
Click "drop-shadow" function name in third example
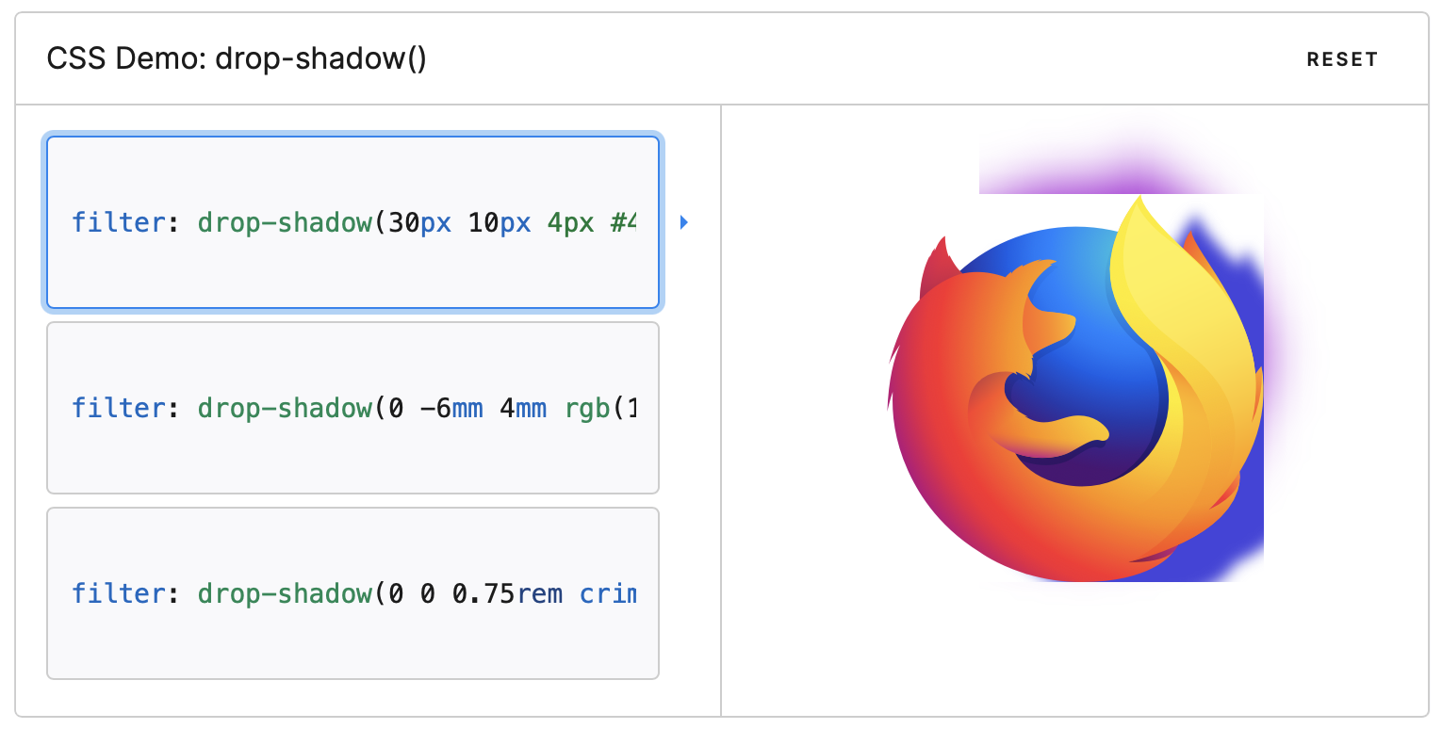[x=286, y=593]
